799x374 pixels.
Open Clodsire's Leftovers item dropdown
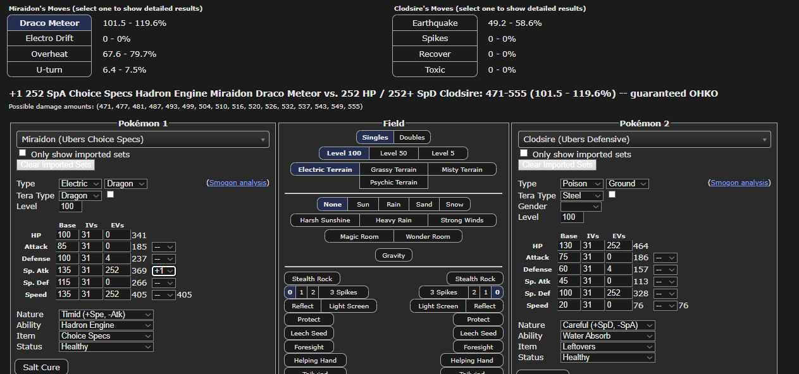coord(608,347)
